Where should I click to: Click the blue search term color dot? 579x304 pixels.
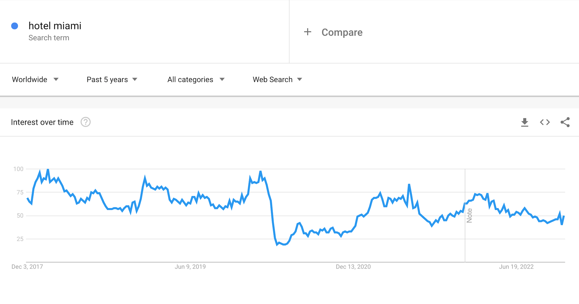pos(14,26)
